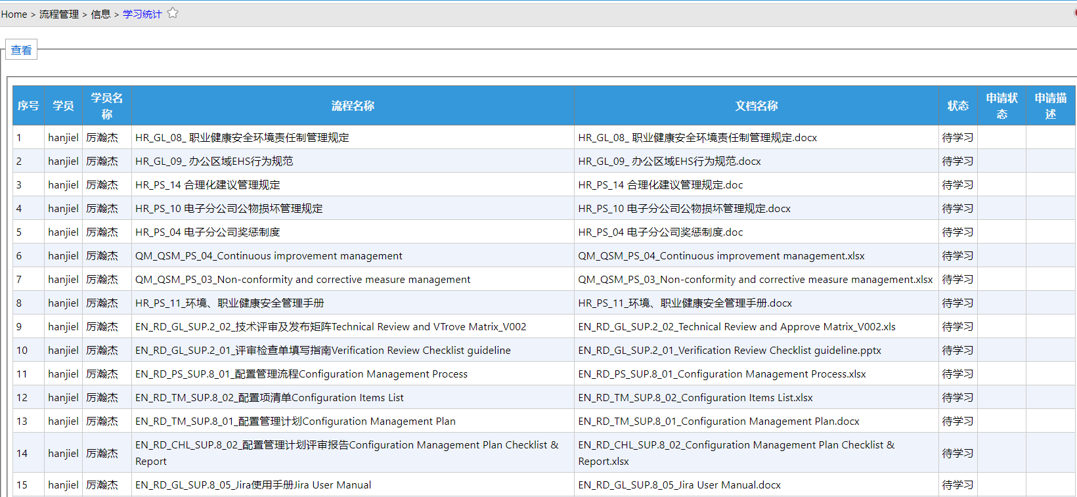Open 流程管理 breadcrumb link
Screen dimensions: 1077x497
coord(59,14)
